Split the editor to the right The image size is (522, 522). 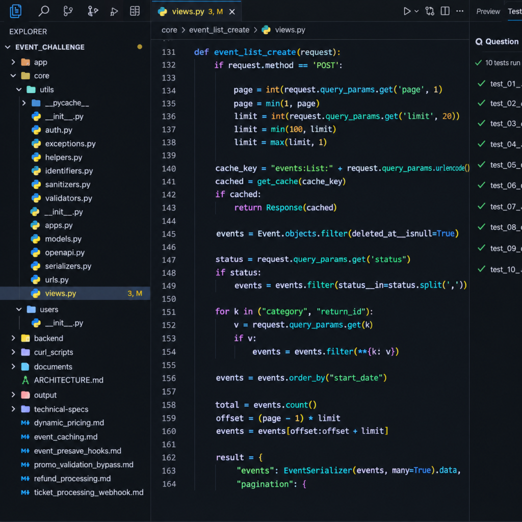point(445,11)
